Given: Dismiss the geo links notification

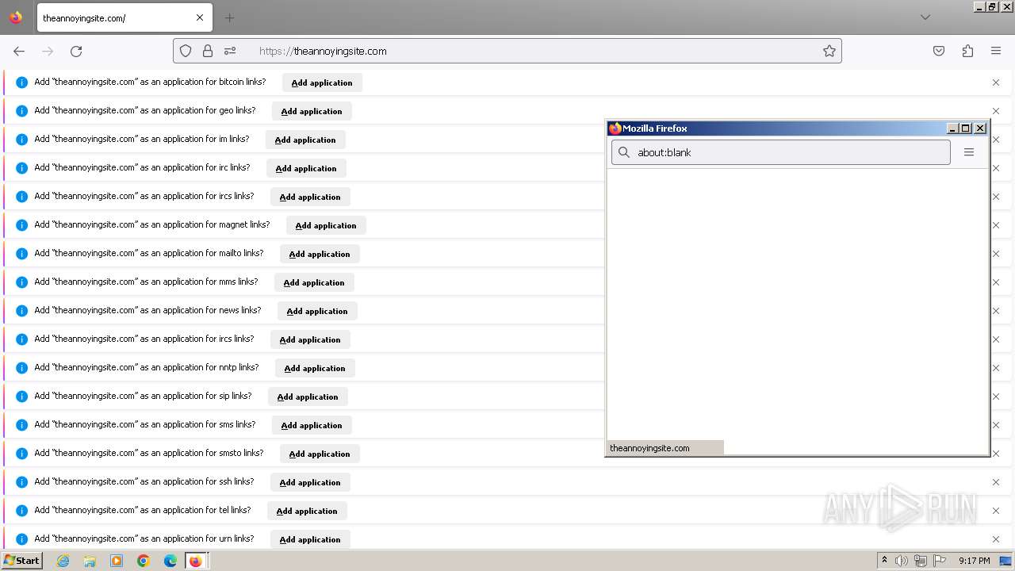Looking at the screenshot, I should [x=996, y=111].
